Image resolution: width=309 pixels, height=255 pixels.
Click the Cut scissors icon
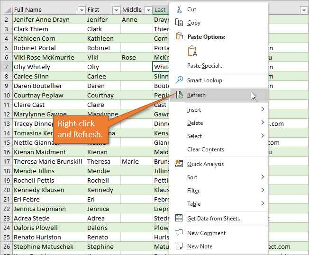coord(179,9)
